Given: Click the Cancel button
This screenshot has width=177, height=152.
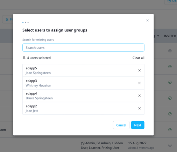Looking at the screenshot, I should tap(121, 125).
